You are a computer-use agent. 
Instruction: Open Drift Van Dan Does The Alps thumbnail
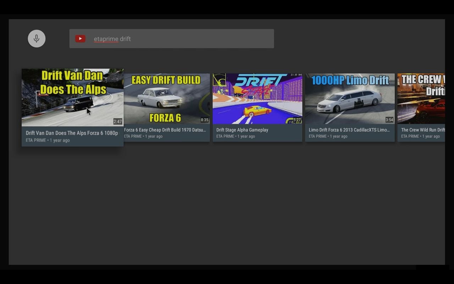pos(73,97)
